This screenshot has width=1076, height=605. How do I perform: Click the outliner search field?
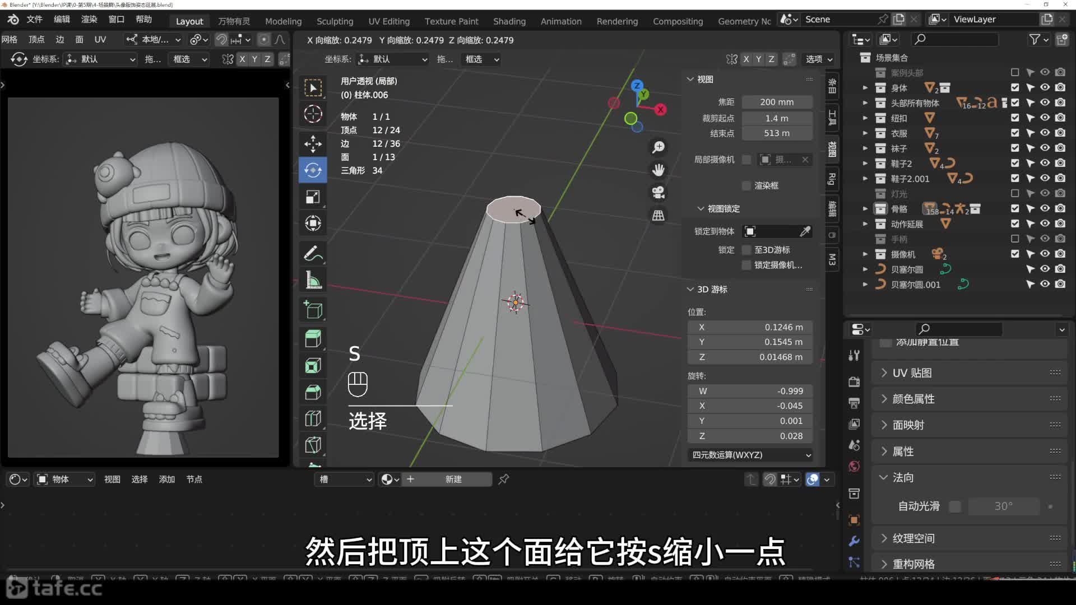click(955, 39)
